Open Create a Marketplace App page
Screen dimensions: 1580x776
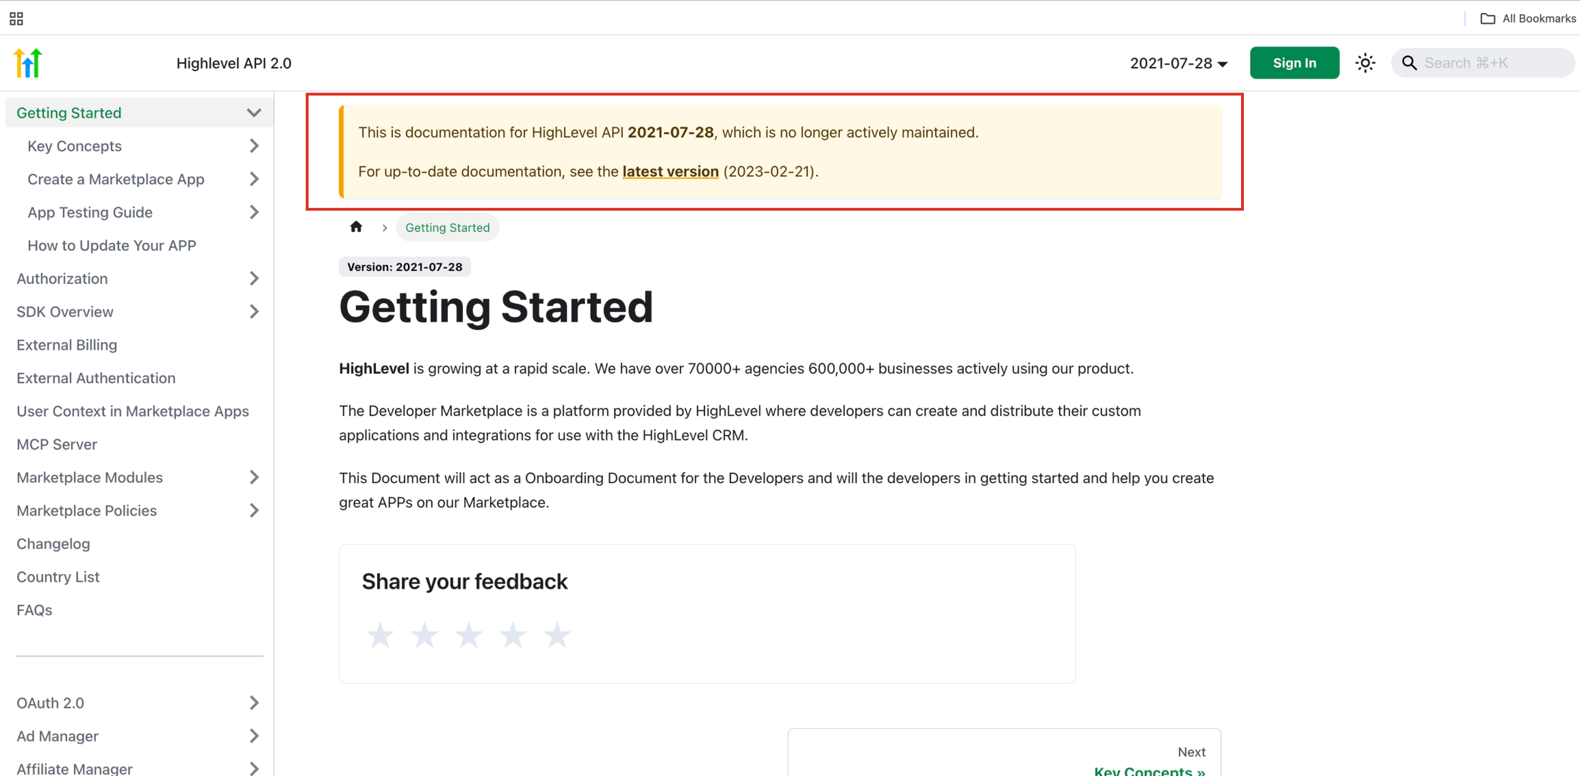pos(116,179)
